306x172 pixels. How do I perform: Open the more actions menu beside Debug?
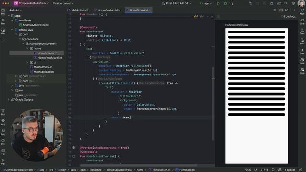pyautogui.click(x=232, y=3)
